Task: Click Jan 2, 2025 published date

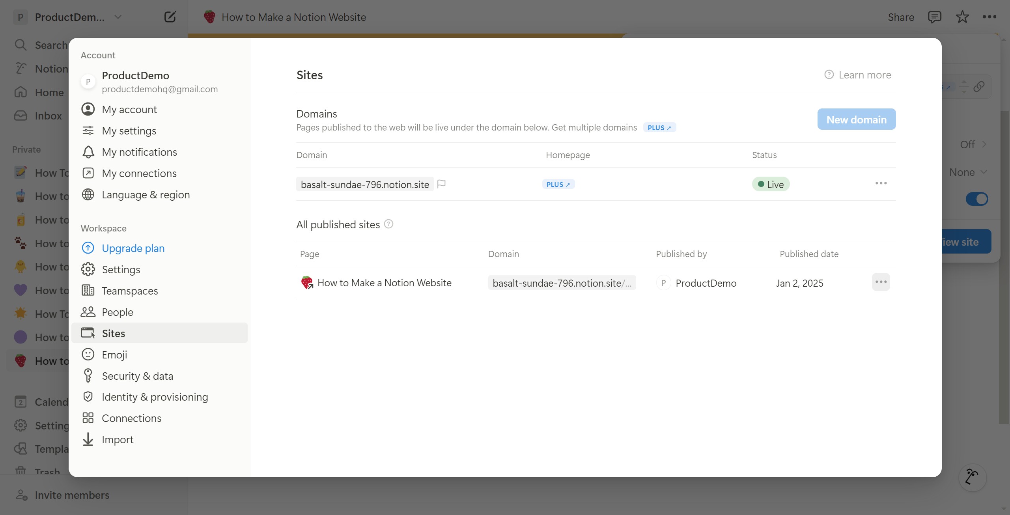Action: 799,283
